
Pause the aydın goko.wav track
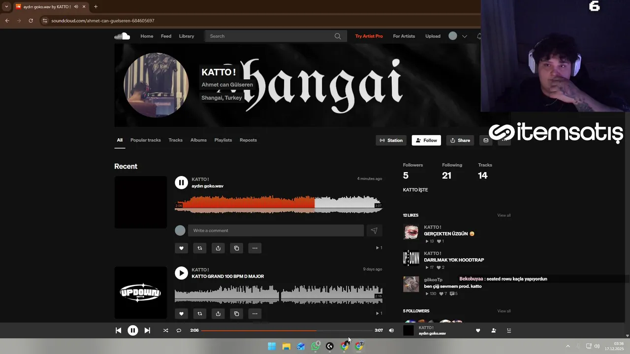click(181, 182)
